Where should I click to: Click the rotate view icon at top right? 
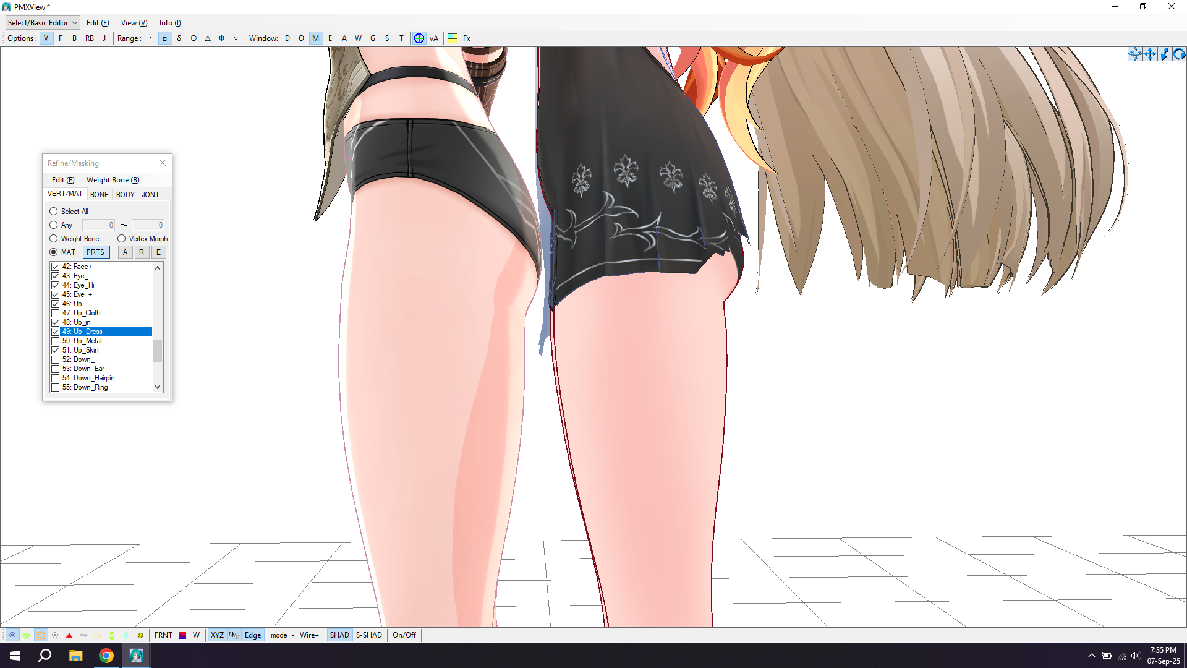pos(1179,54)
